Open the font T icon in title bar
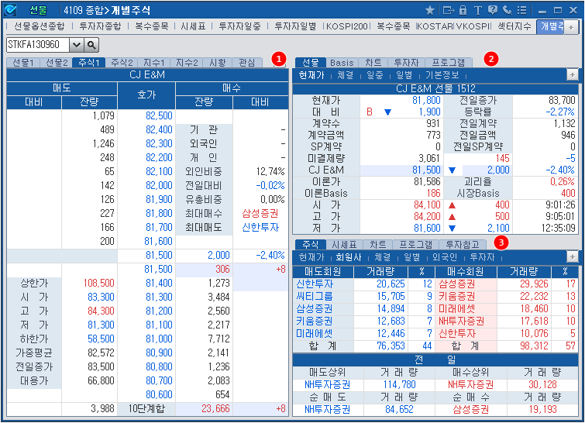The height and width of the screenshot is (423, 585). click(478, 10)
